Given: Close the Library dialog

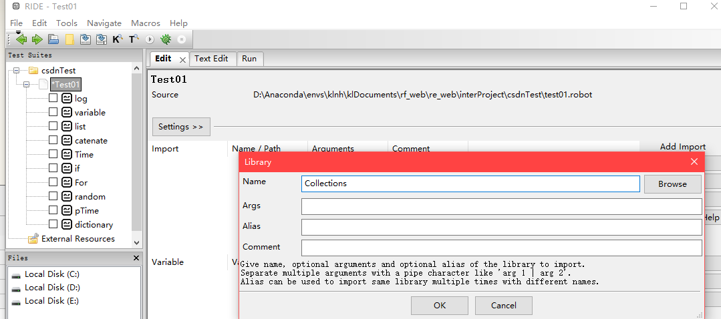Looking at the screenshot, I should point(694,162).
